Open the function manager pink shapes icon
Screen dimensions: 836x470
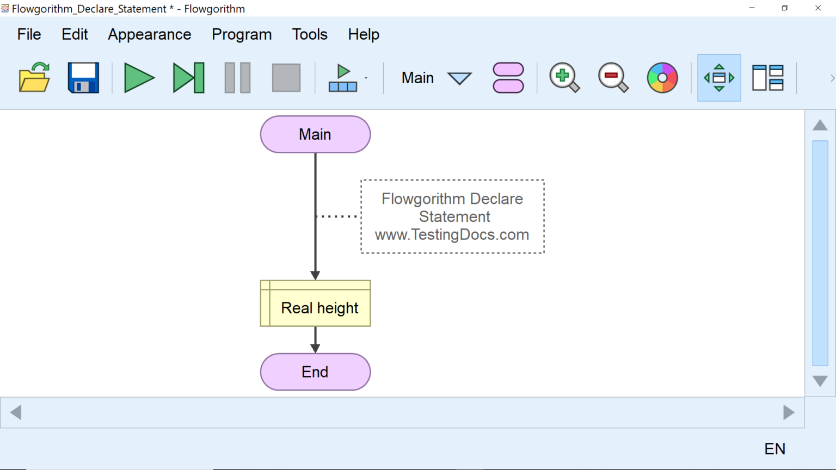(508, 78)
